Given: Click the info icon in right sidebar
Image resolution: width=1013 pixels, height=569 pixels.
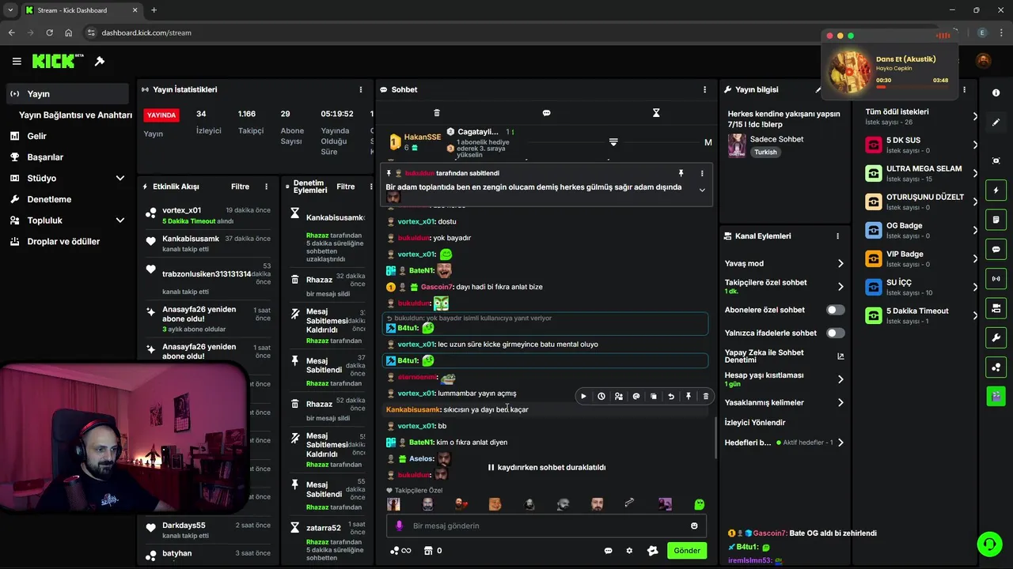Looking at the screenshot, I should click(x=996, y=93).
